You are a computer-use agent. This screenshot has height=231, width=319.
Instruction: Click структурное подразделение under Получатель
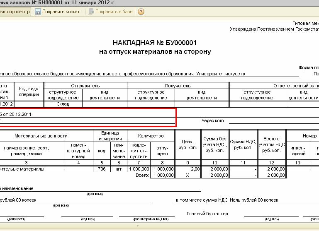point(151,95)
